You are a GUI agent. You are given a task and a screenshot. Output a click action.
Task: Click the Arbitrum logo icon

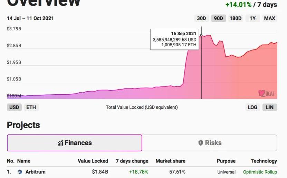click(x=20, y=172)
